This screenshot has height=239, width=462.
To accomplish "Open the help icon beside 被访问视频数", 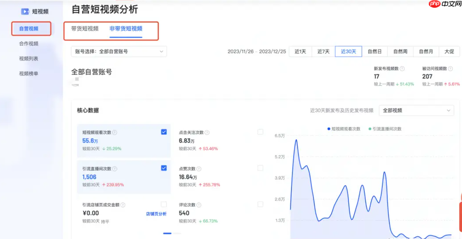I will [x=450, y=69].
